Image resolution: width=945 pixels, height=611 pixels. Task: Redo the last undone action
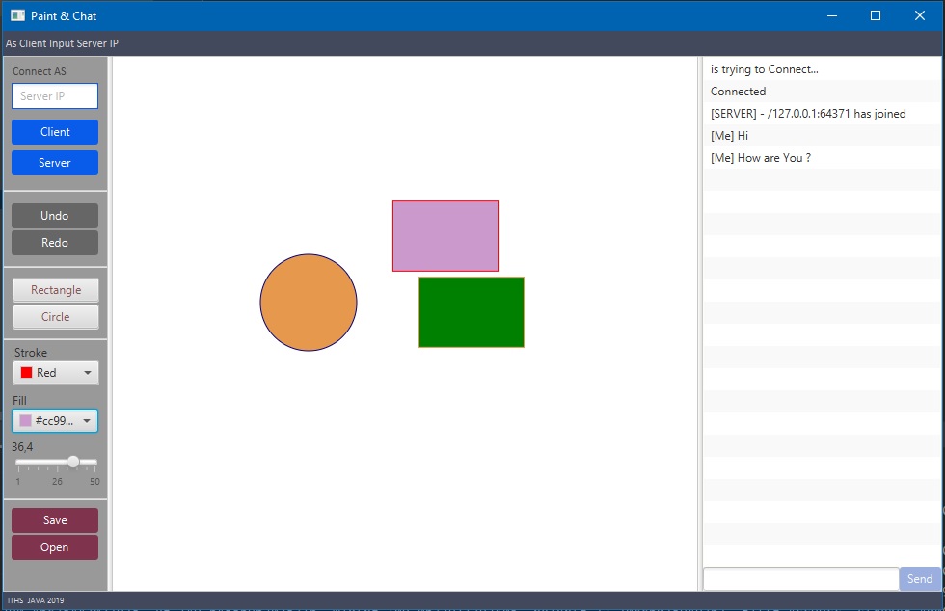(55, 243)
